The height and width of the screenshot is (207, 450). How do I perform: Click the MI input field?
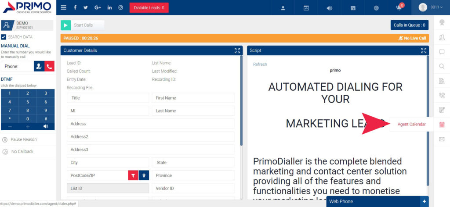108,111
